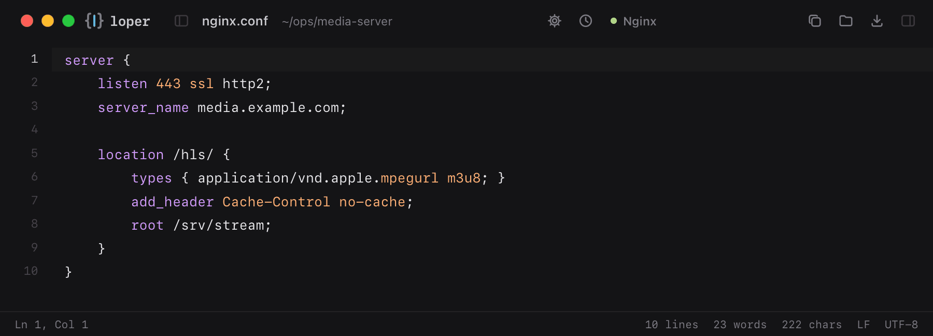Click the '23 words' status entry
The image size is (933, 336).
(x=740, y=325)
